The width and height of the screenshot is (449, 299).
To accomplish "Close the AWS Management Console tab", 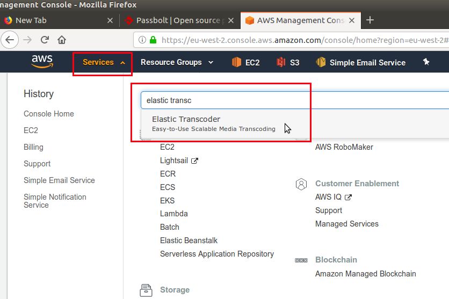I will coord(352,20).
